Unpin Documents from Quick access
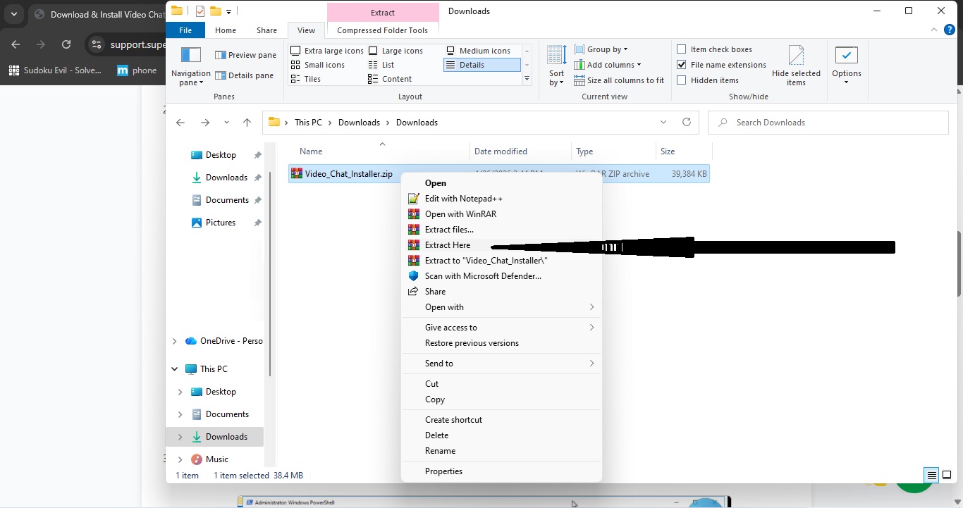 tap(259, 199)
